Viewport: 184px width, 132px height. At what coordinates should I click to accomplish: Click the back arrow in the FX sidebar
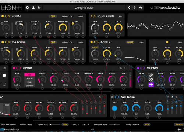coord(4,84)
